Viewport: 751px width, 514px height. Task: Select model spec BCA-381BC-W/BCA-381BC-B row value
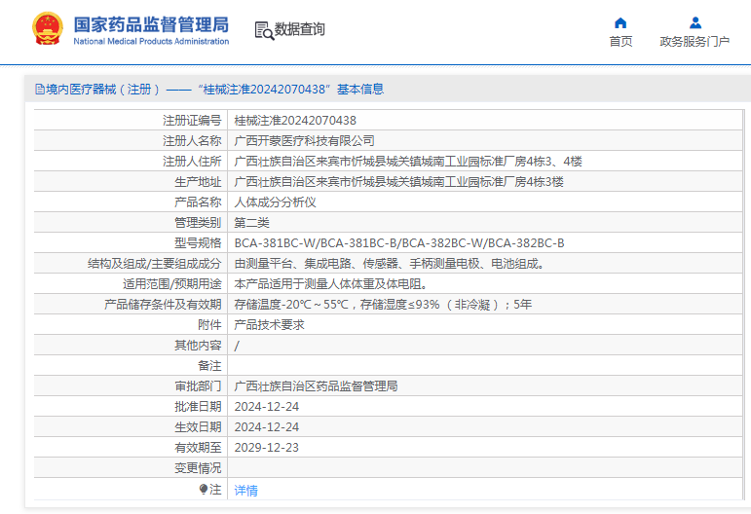pyautogui.click(x=399, y=243)
